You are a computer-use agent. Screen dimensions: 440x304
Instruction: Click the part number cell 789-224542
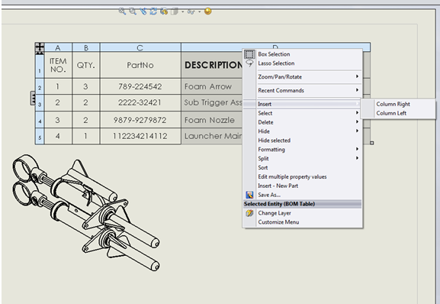point(140,86)
